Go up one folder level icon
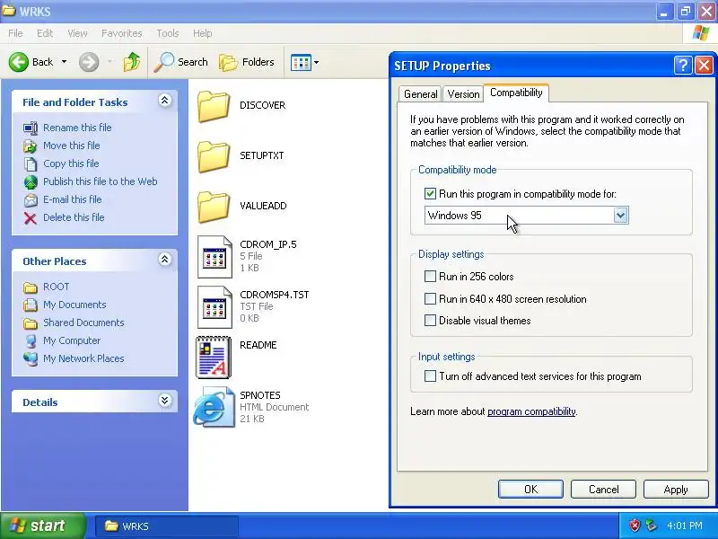718x539 pixels. (132, 62)
